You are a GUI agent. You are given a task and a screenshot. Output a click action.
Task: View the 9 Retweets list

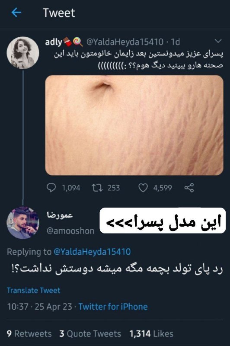click(x=29, y=333)
